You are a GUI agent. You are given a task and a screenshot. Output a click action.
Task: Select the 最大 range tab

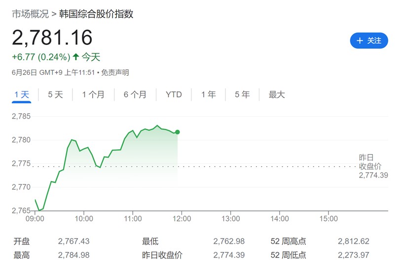pyautogui.click(x=277, y=95)
